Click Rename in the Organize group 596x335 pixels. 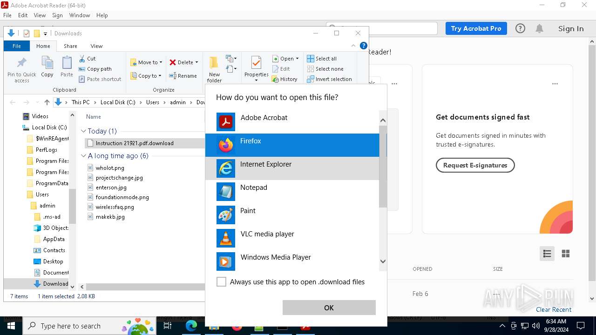(183, 76)
